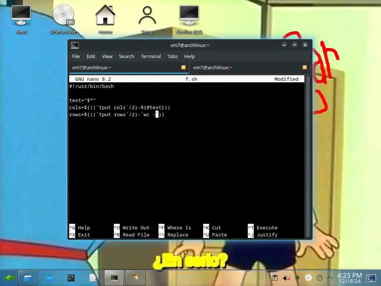
Task: Open the Tabs menu
Action: (x=173, y=57)
